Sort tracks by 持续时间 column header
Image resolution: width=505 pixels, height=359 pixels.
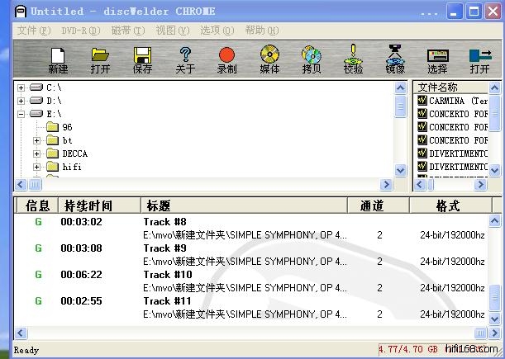pyautogui.click(x=88, y=205)
